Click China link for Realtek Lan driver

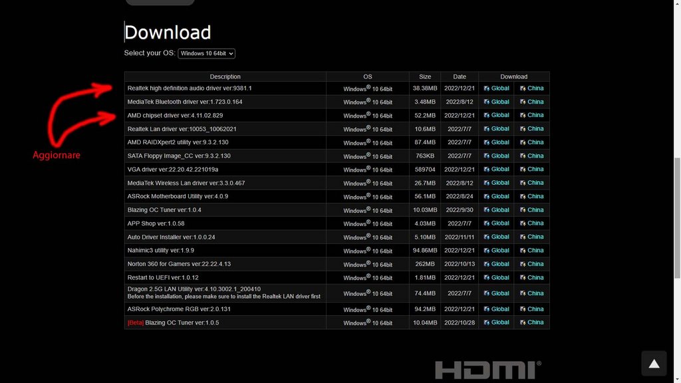pyautogui.click(x=531, y=128)
